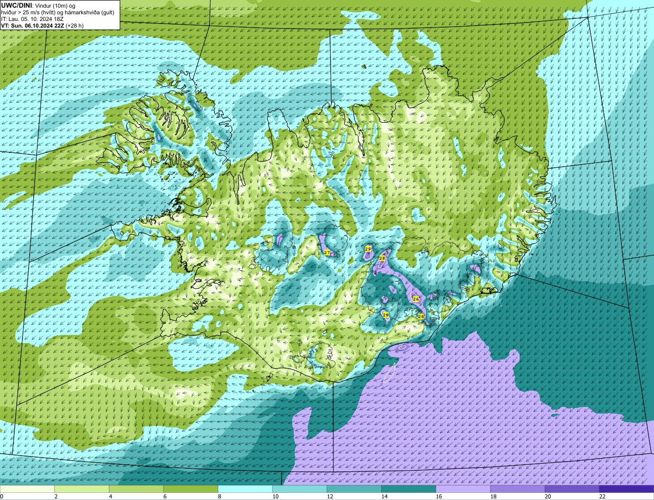The image size is (654, 500).
Task: Click the scale number 0
Action: (x=2, y=496)
